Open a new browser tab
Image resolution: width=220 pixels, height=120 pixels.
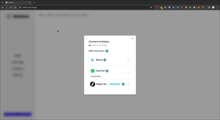[34, 2]
